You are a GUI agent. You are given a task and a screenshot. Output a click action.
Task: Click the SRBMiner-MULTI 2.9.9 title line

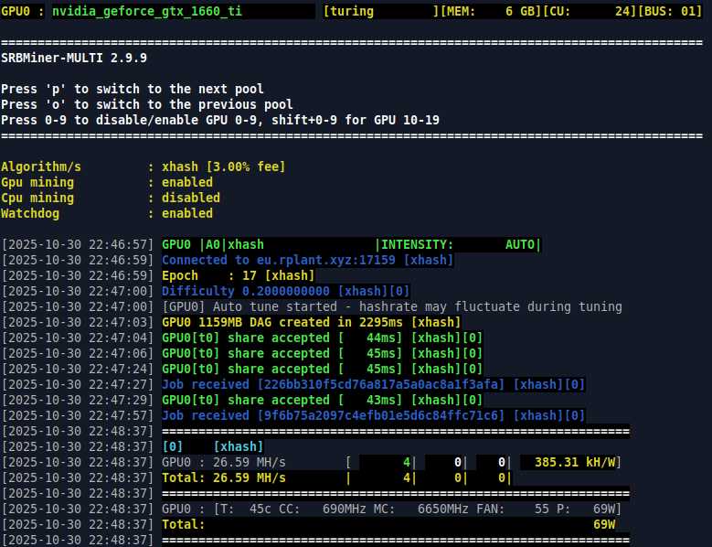(x=73, y=59)
